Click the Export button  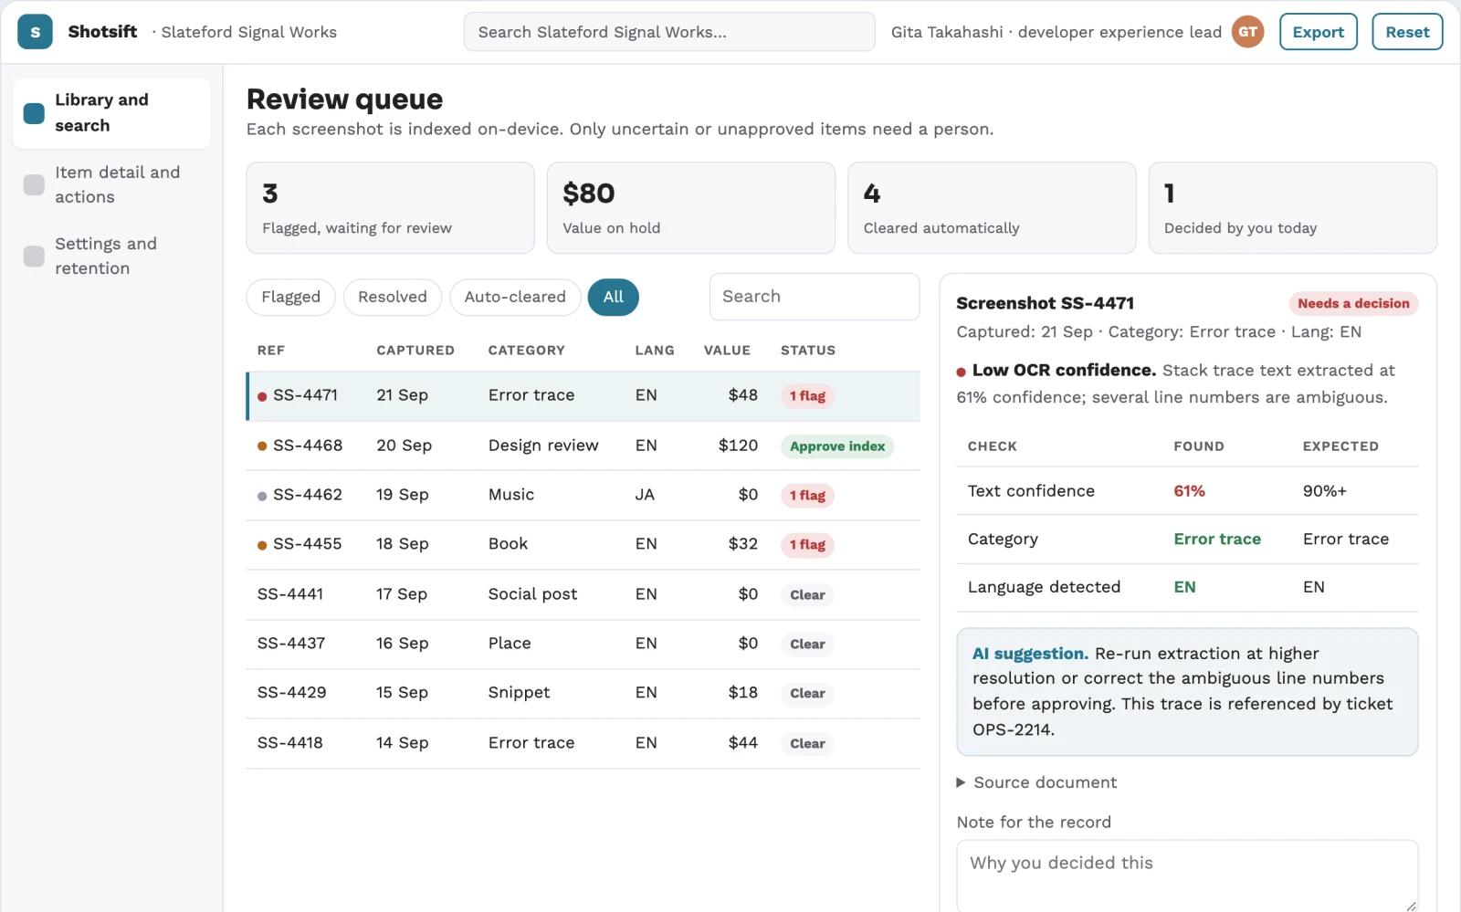pos(1319,32)
